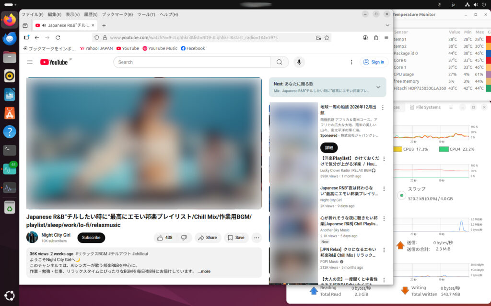This screenshot has height=306, width=491.
Task: Open Firefox View icon left of tab
Action: (x=25, y=25)
